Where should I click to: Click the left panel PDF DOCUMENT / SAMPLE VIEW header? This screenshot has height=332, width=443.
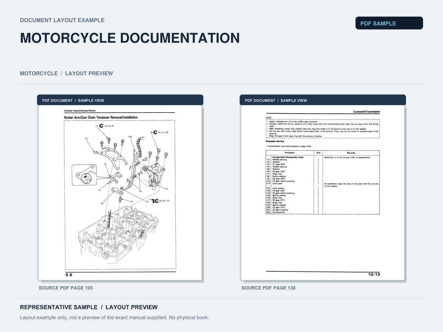click(120, 100)
